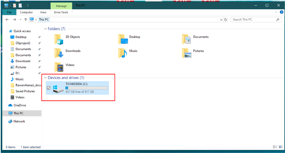Open the Documents folder icon in Folders
The image size is (285, 153).
point(186,39)
